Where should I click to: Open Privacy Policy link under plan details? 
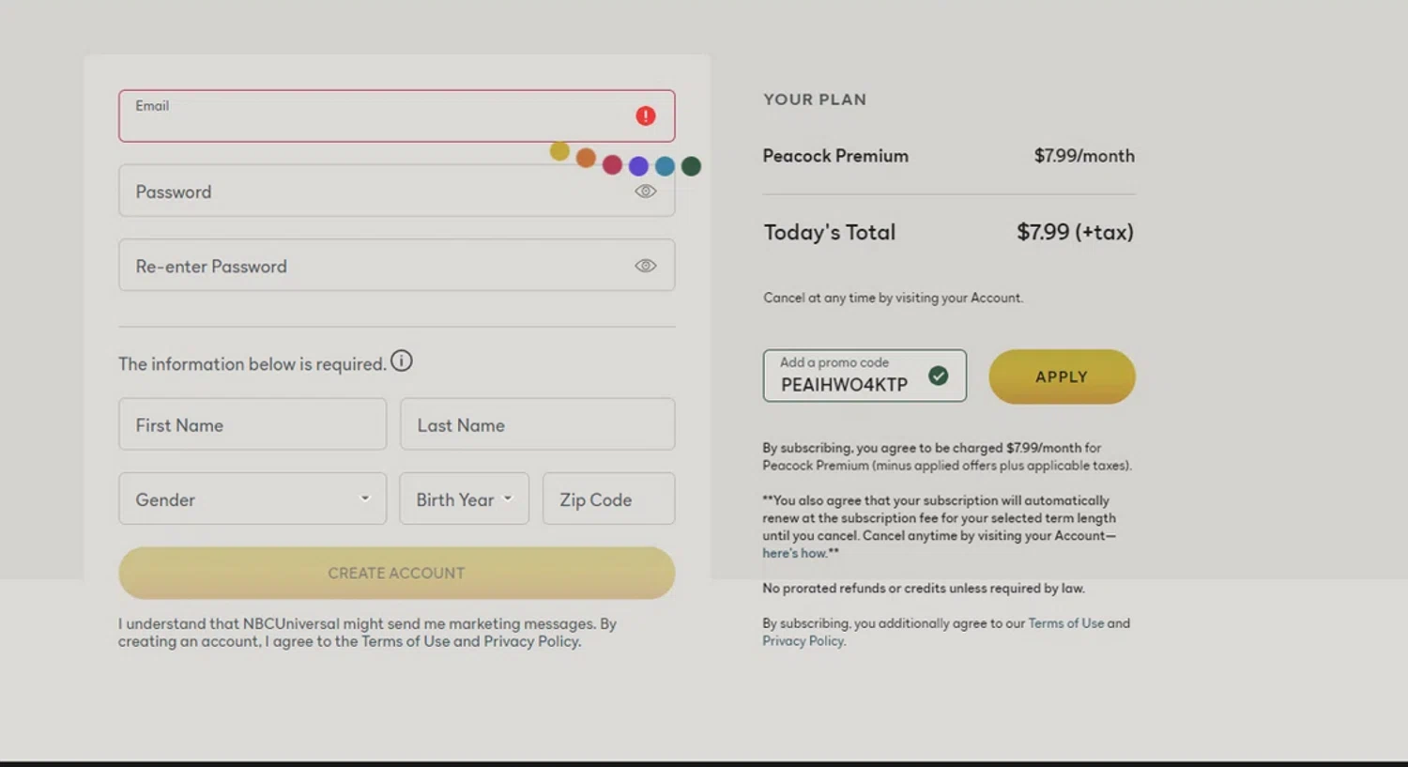tap(803, 641)
